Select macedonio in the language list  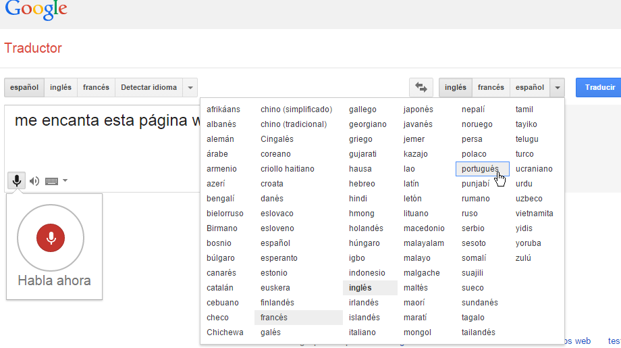424,228
